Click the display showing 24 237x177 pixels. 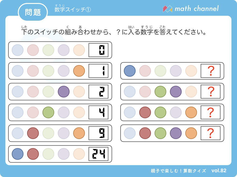[x=98, y=154]
